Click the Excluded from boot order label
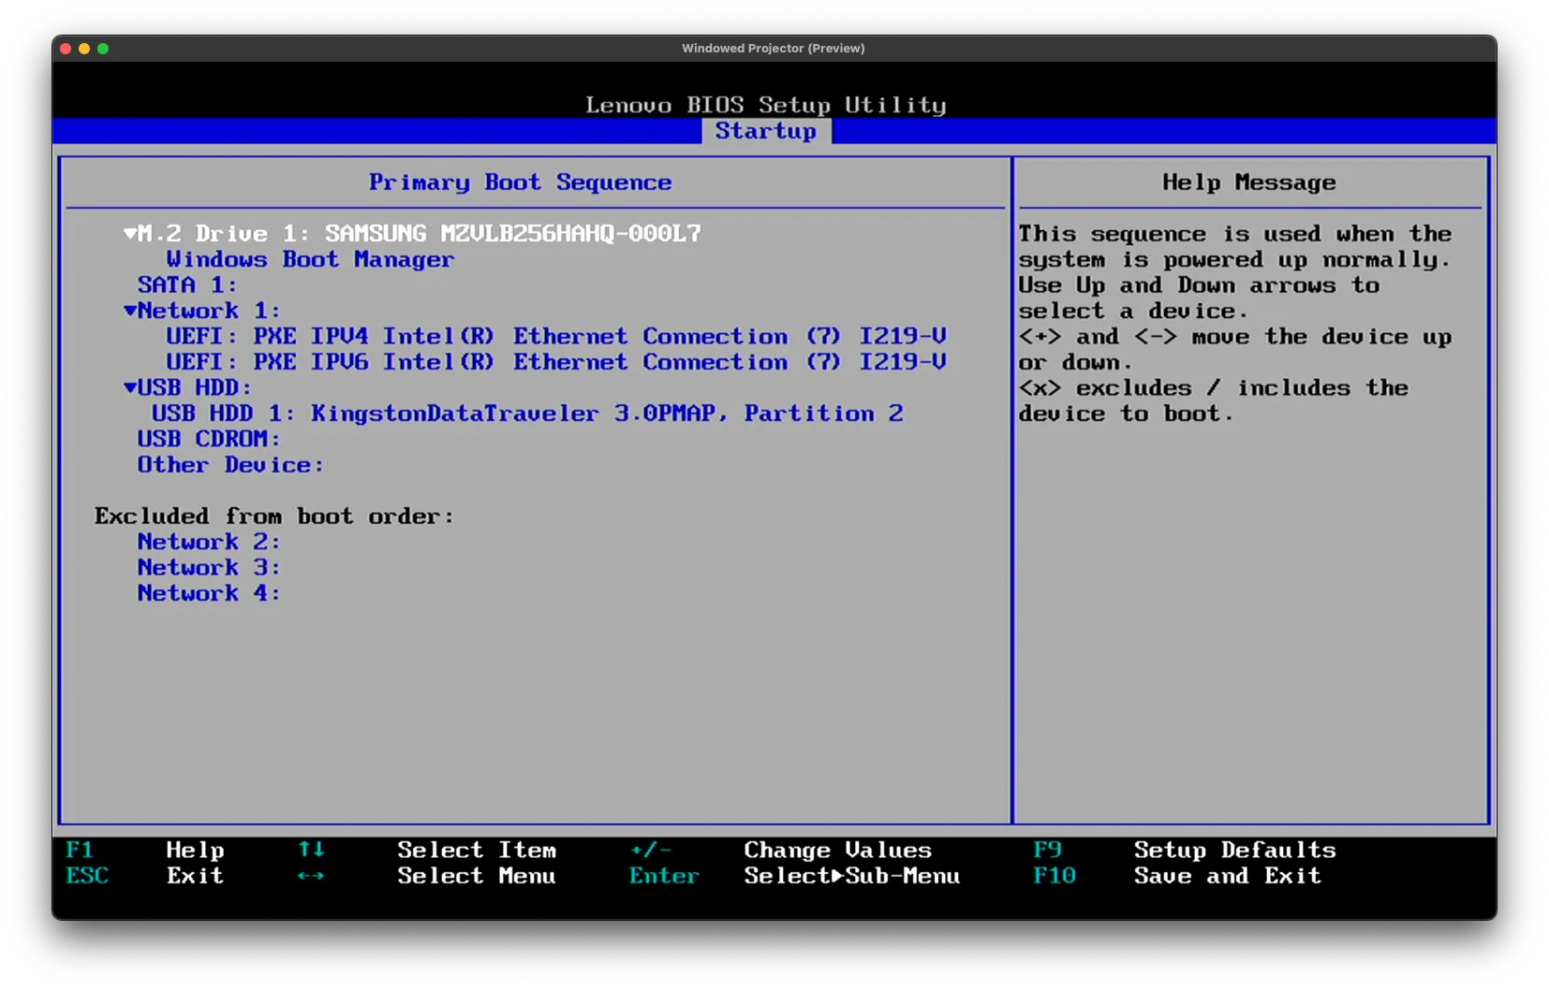Screen dimensions: 1549x989 pos(274,516)
